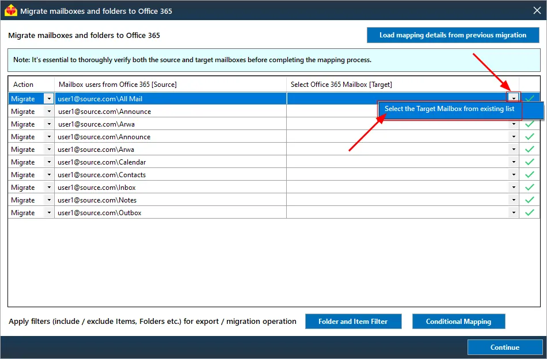
Task: Select the user1@source.com\Notes source cell
Action: coord(170,200)
